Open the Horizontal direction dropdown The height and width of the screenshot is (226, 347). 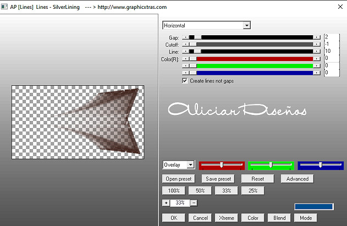tap(246, 25)
